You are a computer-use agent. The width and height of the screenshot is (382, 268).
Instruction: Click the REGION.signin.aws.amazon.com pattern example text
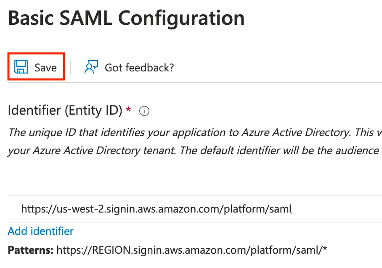[x=191, y=251]
